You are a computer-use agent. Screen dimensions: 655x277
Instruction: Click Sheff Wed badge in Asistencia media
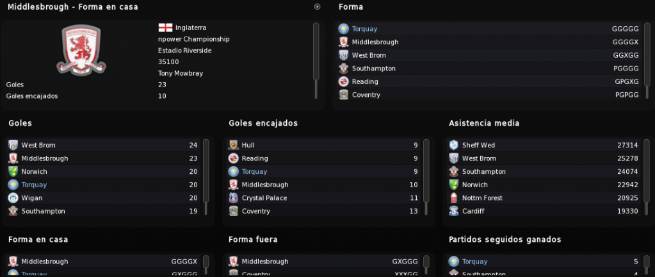454,145
